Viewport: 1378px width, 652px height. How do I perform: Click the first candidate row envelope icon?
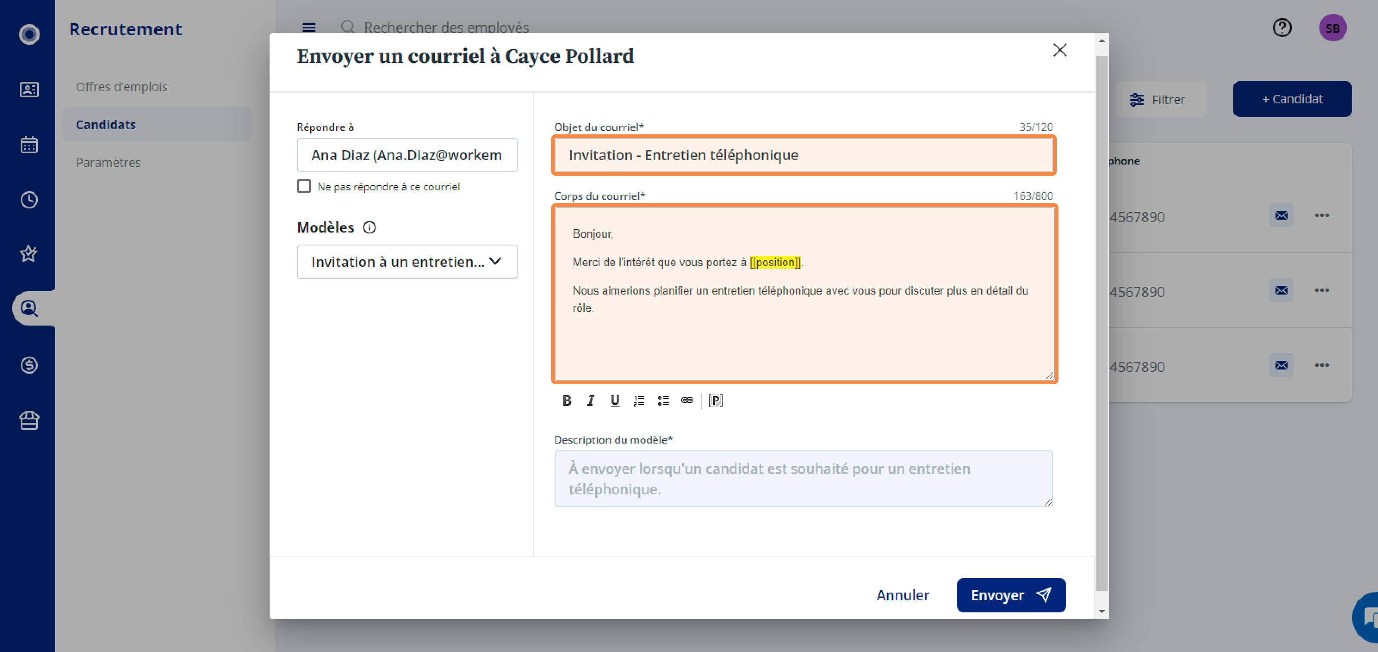click(1281, 215)
